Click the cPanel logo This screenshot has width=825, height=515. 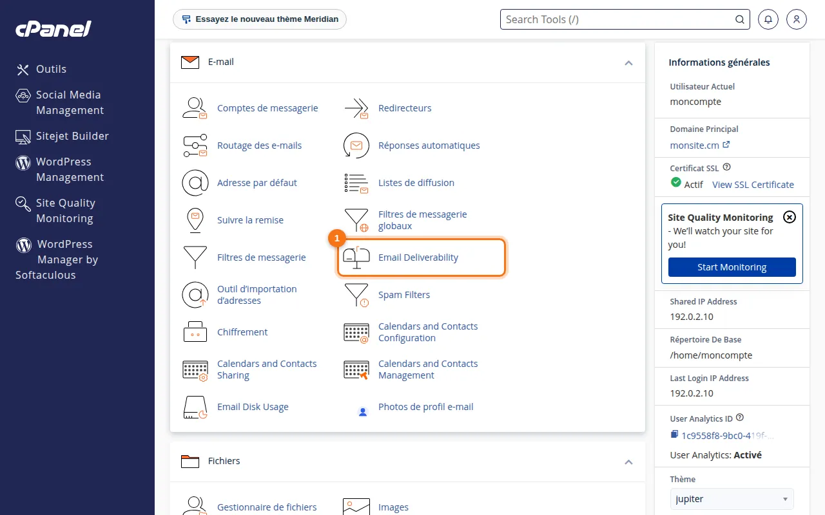53,29
